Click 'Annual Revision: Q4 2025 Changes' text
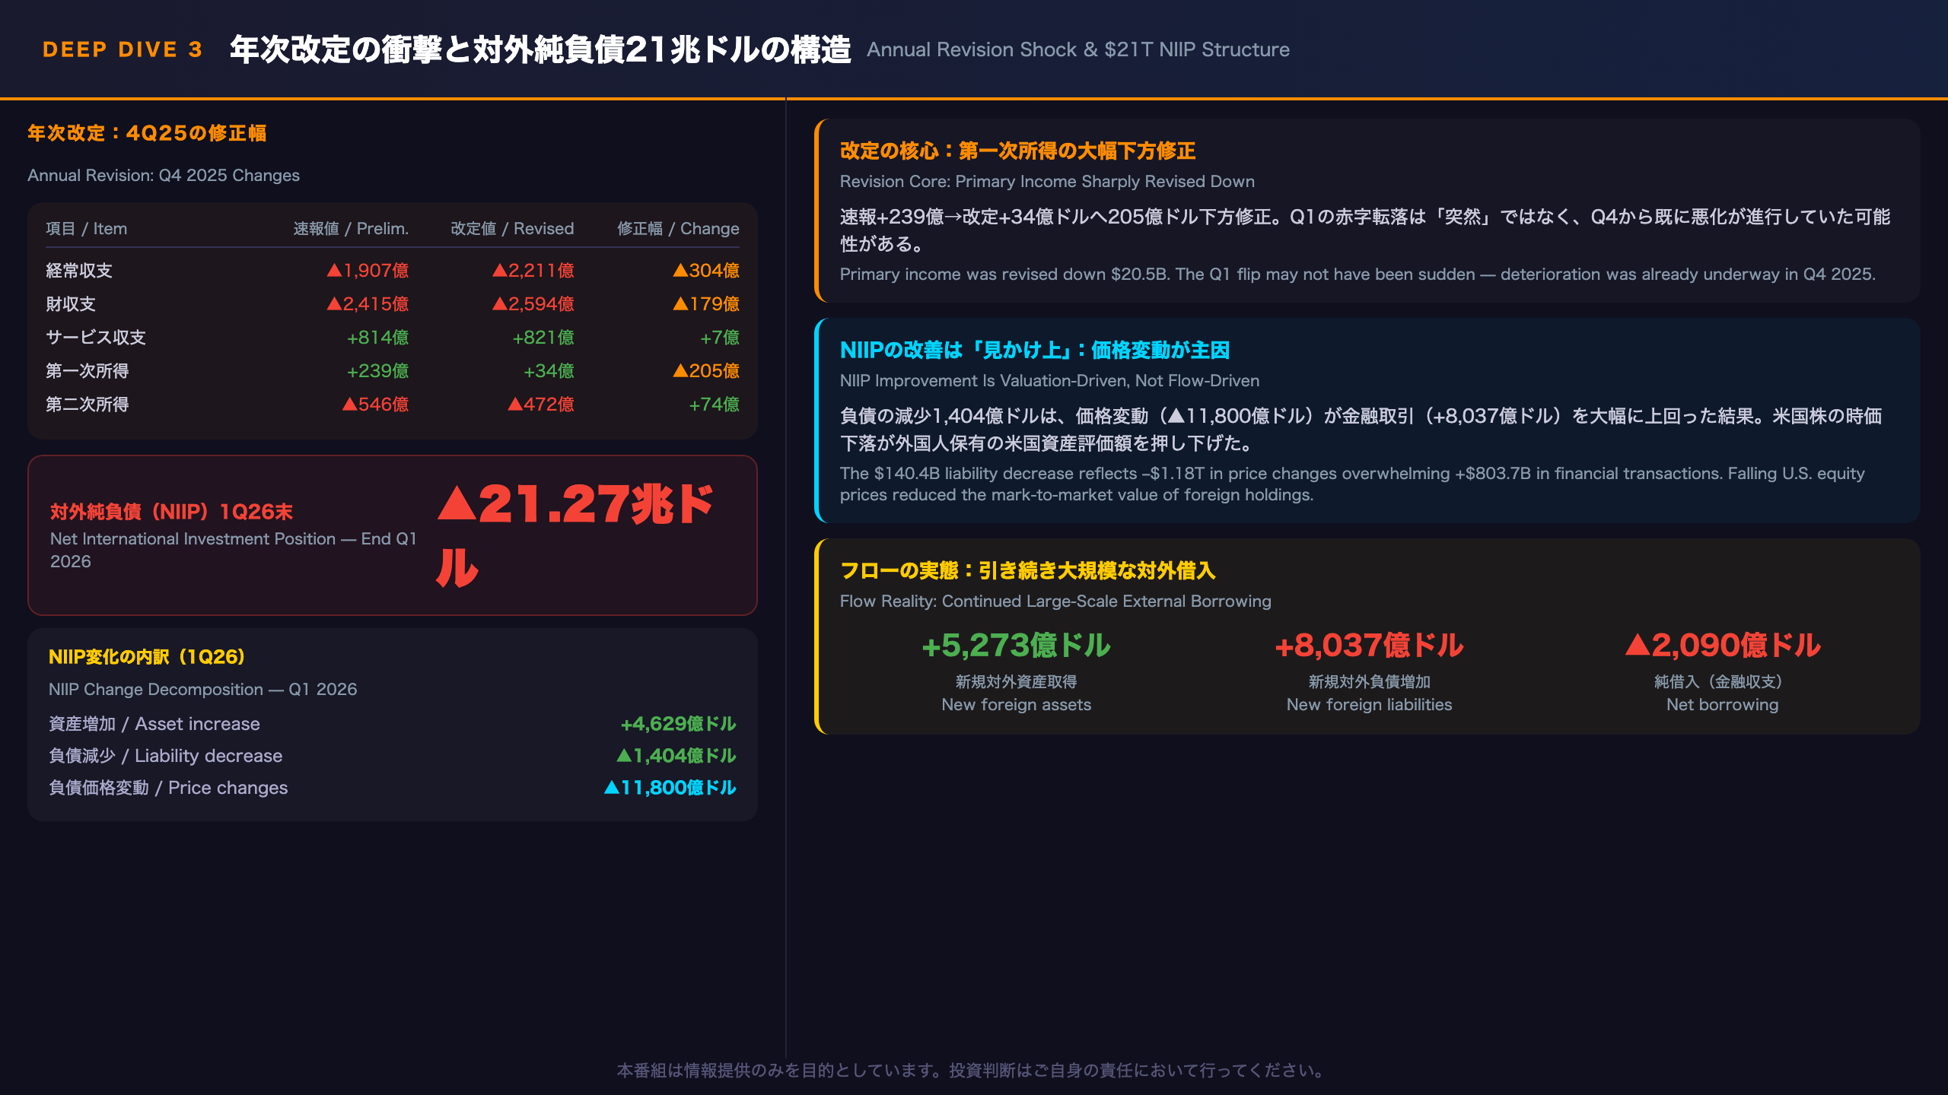 coord(164,175)
